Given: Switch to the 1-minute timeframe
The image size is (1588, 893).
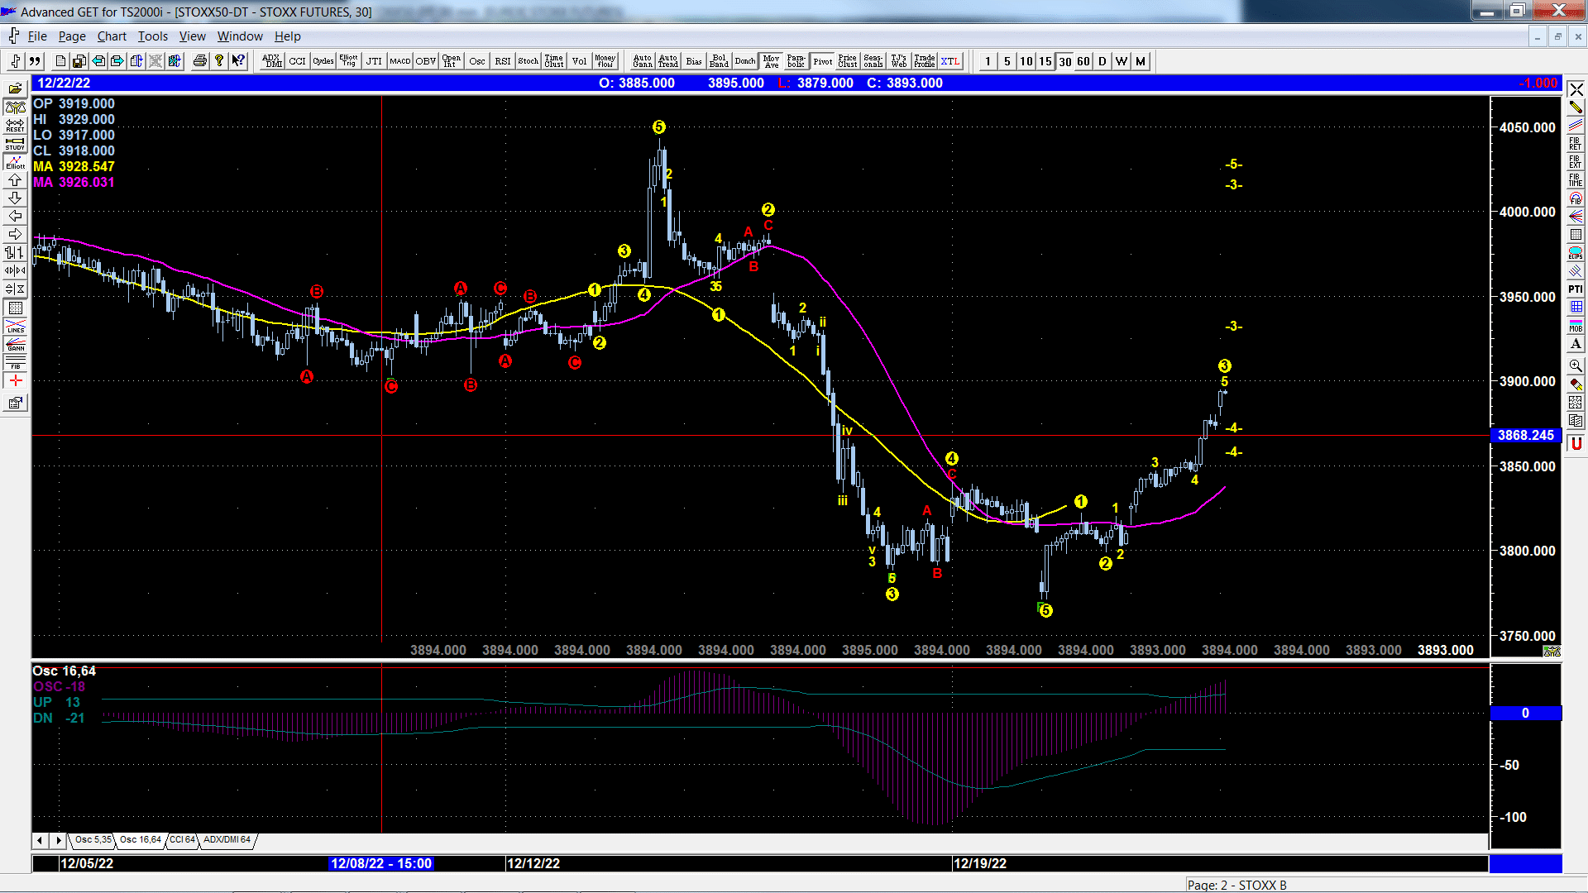Looking at the screenshot, I should point(988,61).
